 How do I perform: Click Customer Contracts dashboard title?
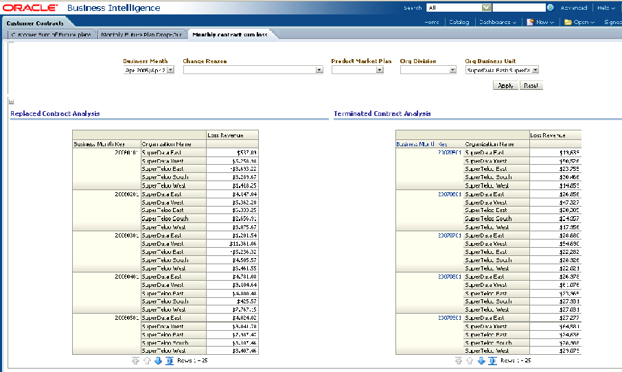click(x=35, y=23)
